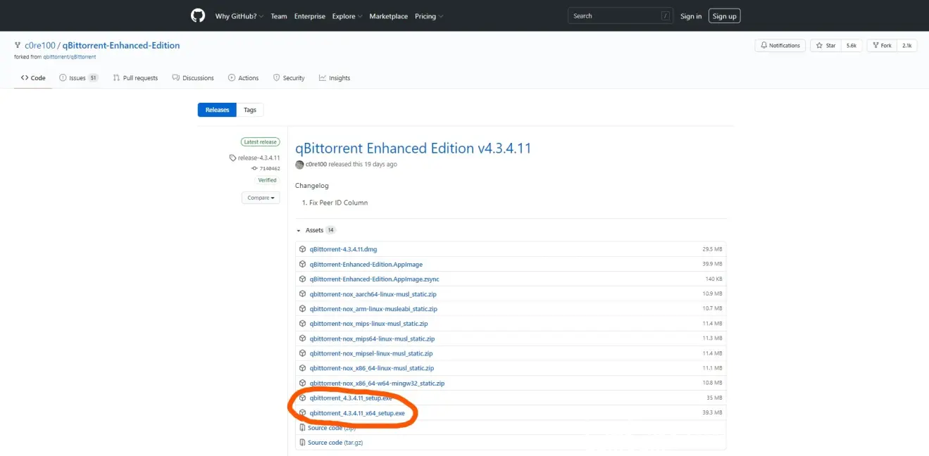Click package icon beside qbittorrent_4.3.4.11_setup.exe
Screen dimensions: 929x456
tap(302, 398)
